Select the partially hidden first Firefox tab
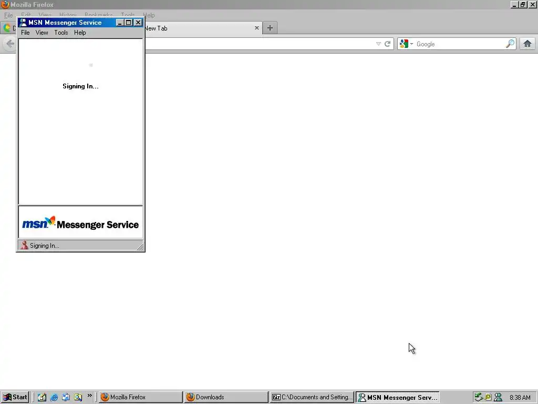 pos(8,28)
